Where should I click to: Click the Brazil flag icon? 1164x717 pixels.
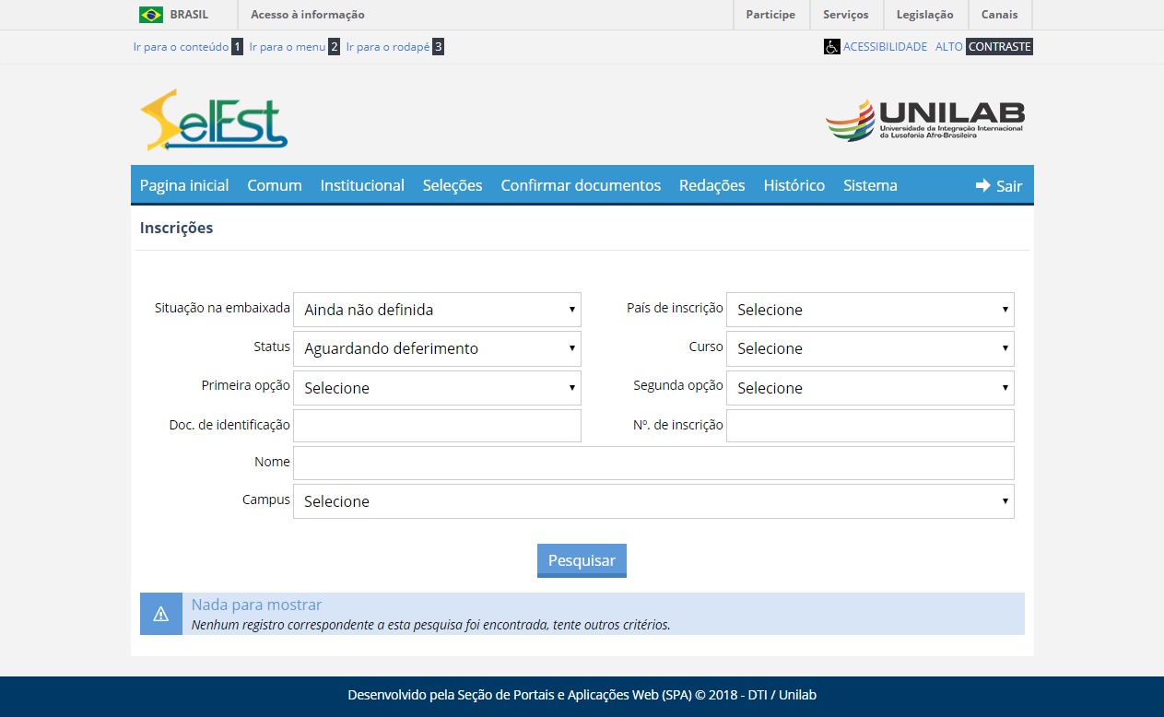151,15
